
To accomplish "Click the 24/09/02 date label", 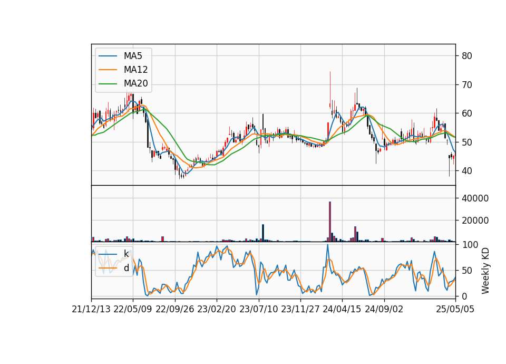I will point(384,309).
